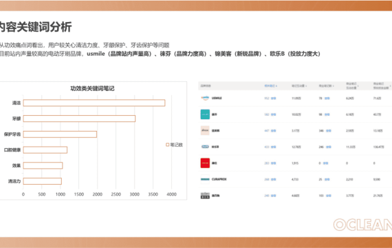Screen dimensions: 392x248
Task: Open the blue view link beside 447
Action: click(274, 131)
